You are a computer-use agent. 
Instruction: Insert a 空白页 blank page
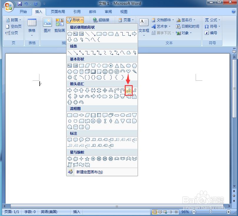click(14, 27)
